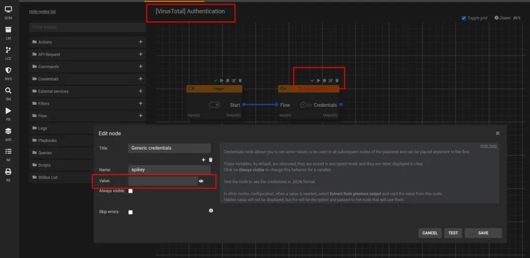The width and height of the screenshot is (530, 258).
Task: Click the 'Zoom: 86%' text
Action: pos(510,18)
